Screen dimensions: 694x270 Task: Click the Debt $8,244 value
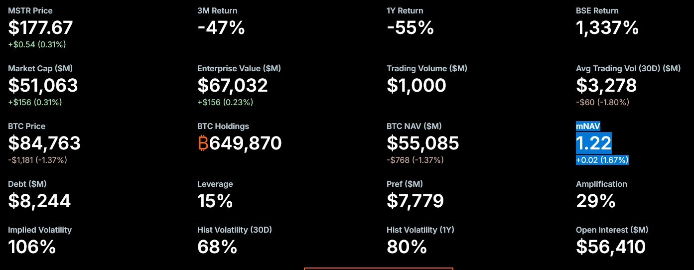pyautogui.click(x=39, y=201)
